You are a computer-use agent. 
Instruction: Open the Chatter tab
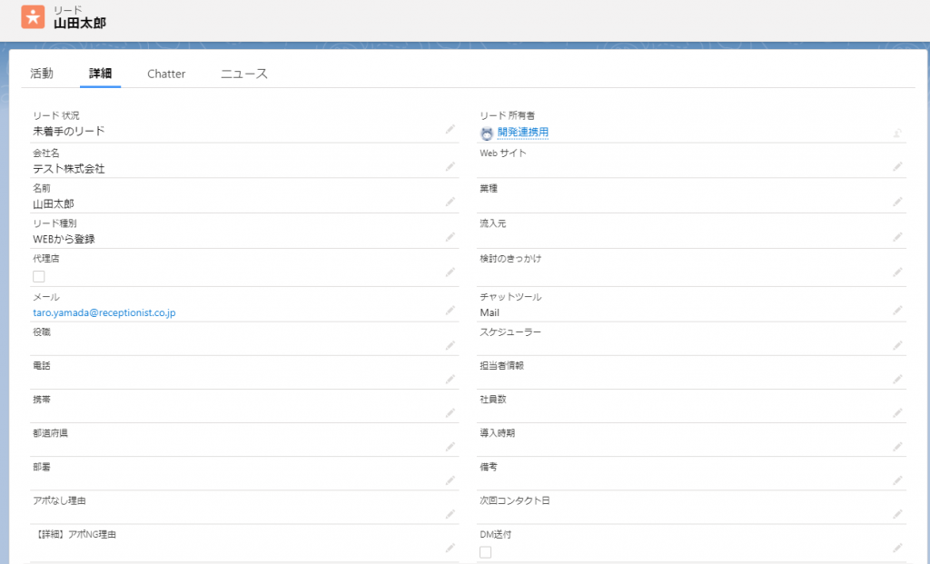(x=166, y=74)
